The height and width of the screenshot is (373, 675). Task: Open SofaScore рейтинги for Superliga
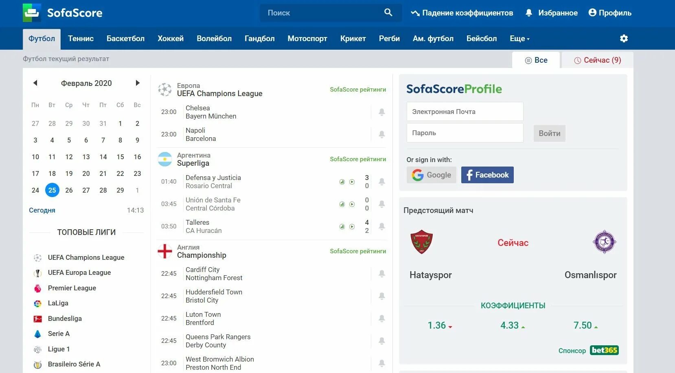pyautogui.click(x=358, y=159)
